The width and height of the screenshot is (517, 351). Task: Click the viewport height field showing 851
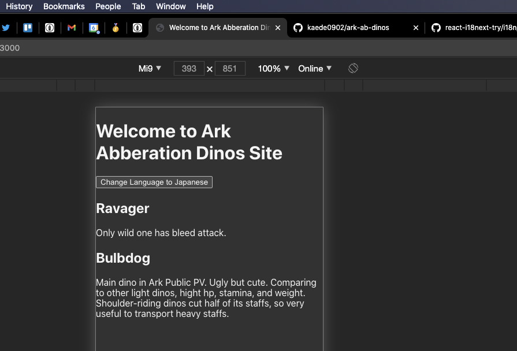pos(230,68)
